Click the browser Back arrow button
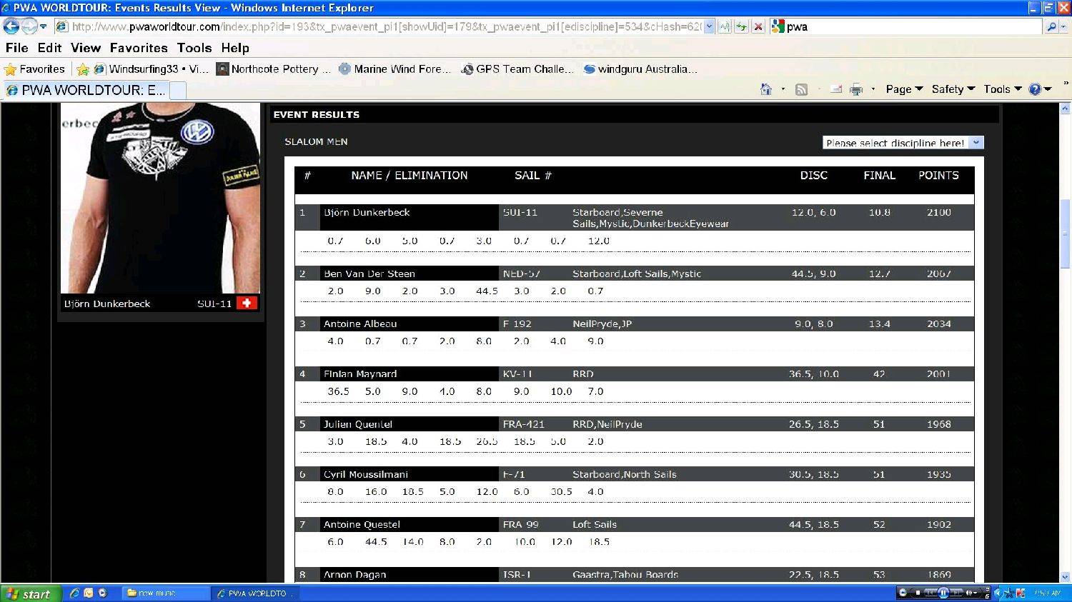Image resolution: width=1072 pixels, height=602 pixels. [x=11, y=26]
